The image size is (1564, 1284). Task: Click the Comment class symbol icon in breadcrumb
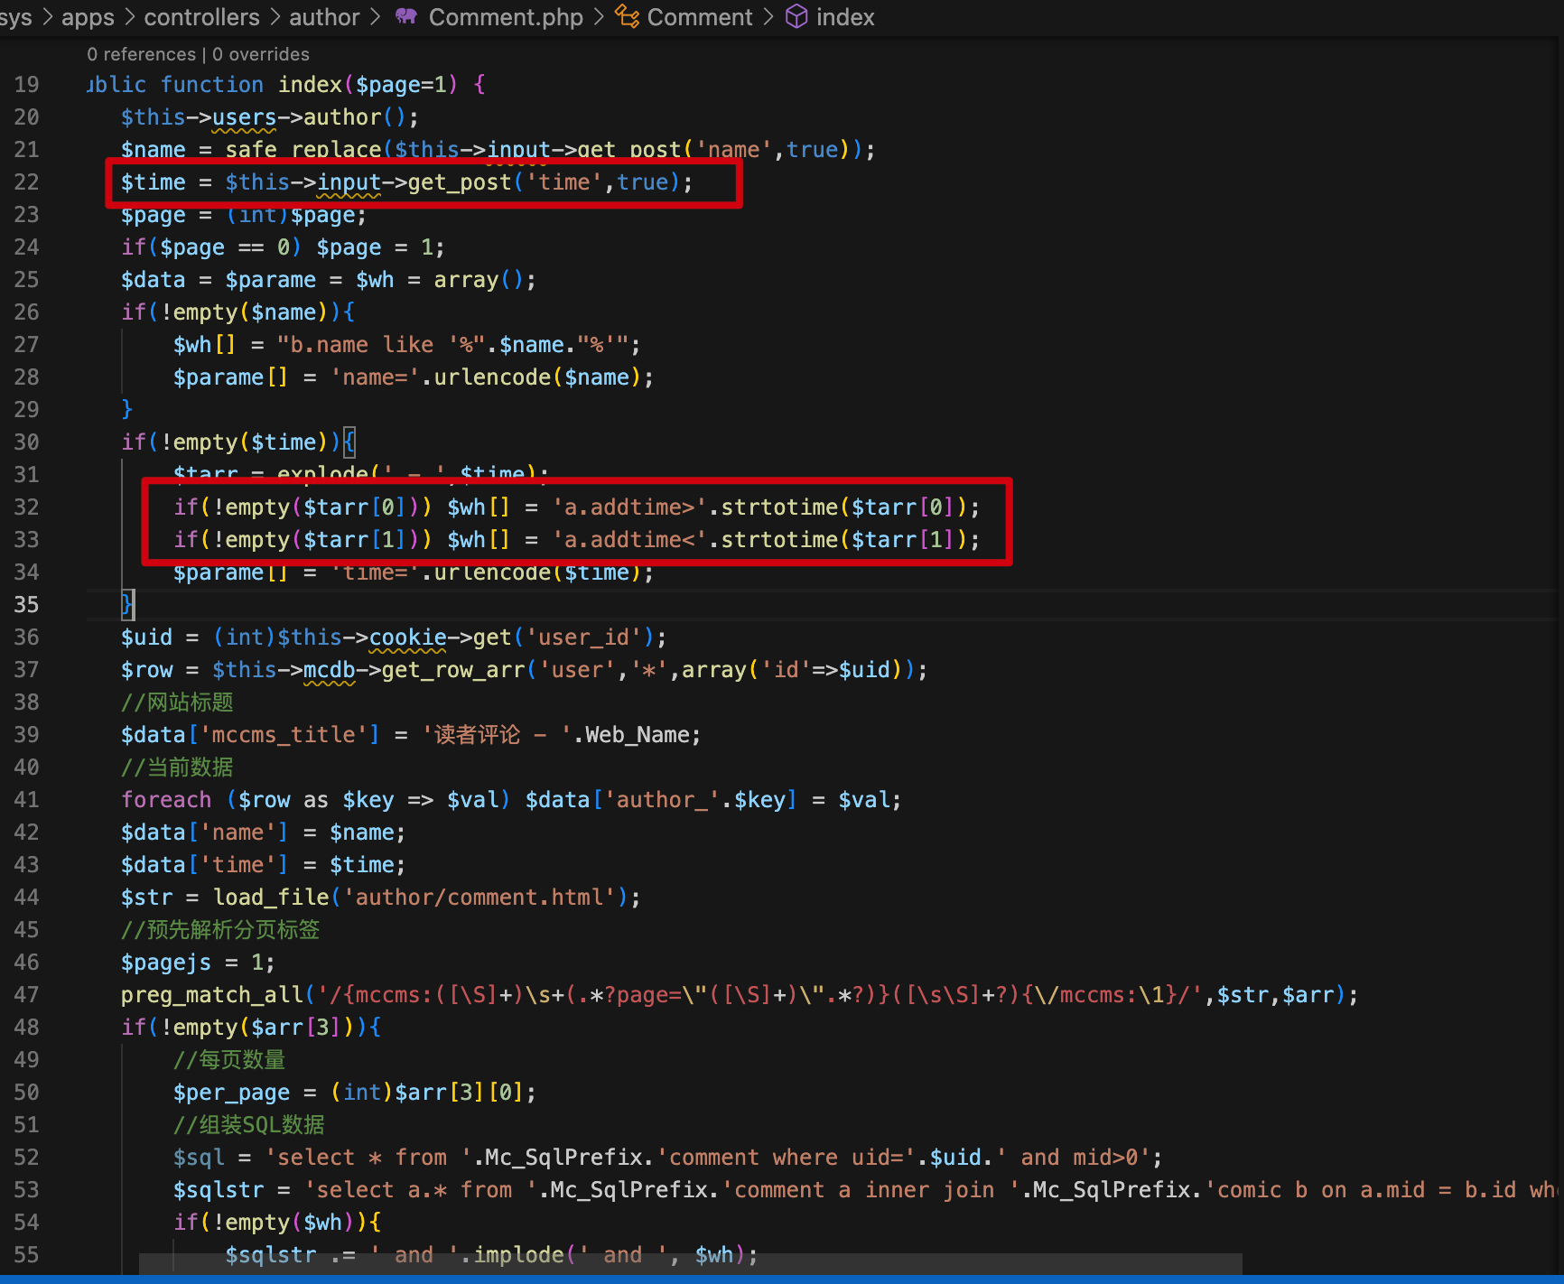pyautogui.click(x=626, y=16)
